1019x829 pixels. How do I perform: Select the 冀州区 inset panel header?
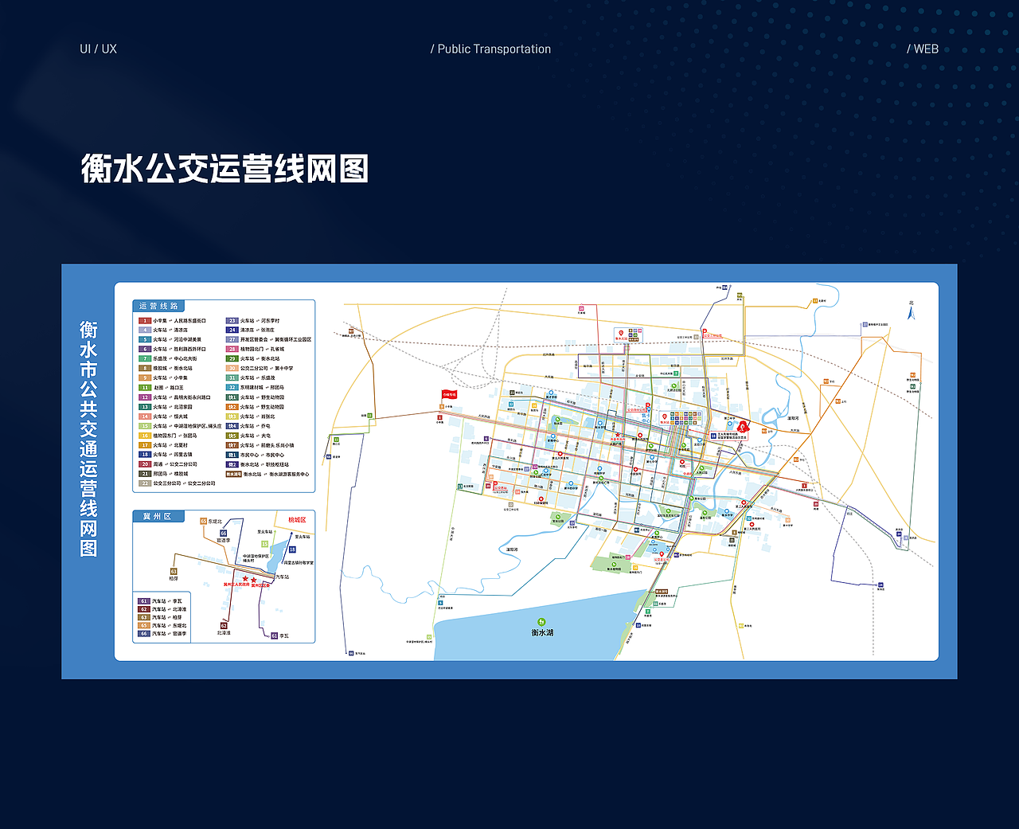point(158,517)
